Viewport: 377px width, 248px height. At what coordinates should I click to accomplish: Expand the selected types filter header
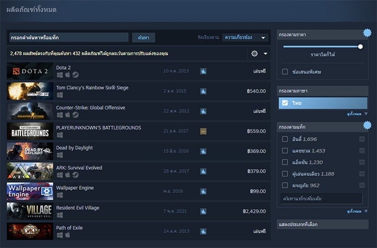pyautogui.click(x=323, y=224)
